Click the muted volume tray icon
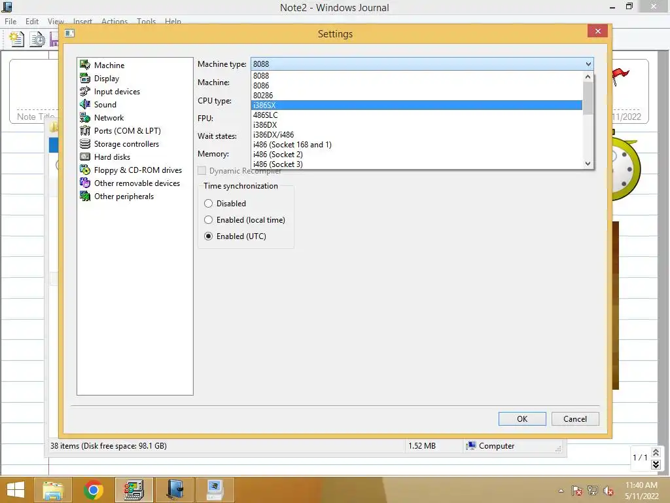 coord(608,491)
